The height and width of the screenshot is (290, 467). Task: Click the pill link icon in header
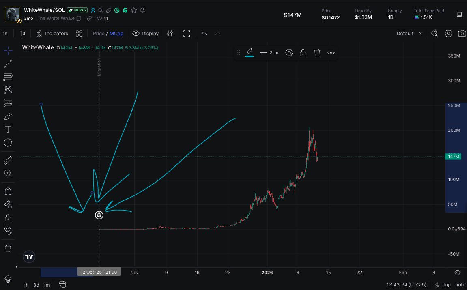(109, 10)
